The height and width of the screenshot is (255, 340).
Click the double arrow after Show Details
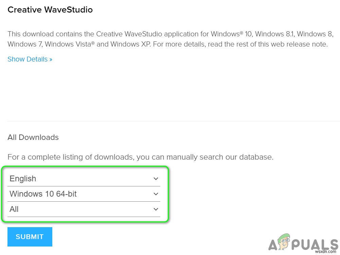pyautogui.click(x=51, y=59)
